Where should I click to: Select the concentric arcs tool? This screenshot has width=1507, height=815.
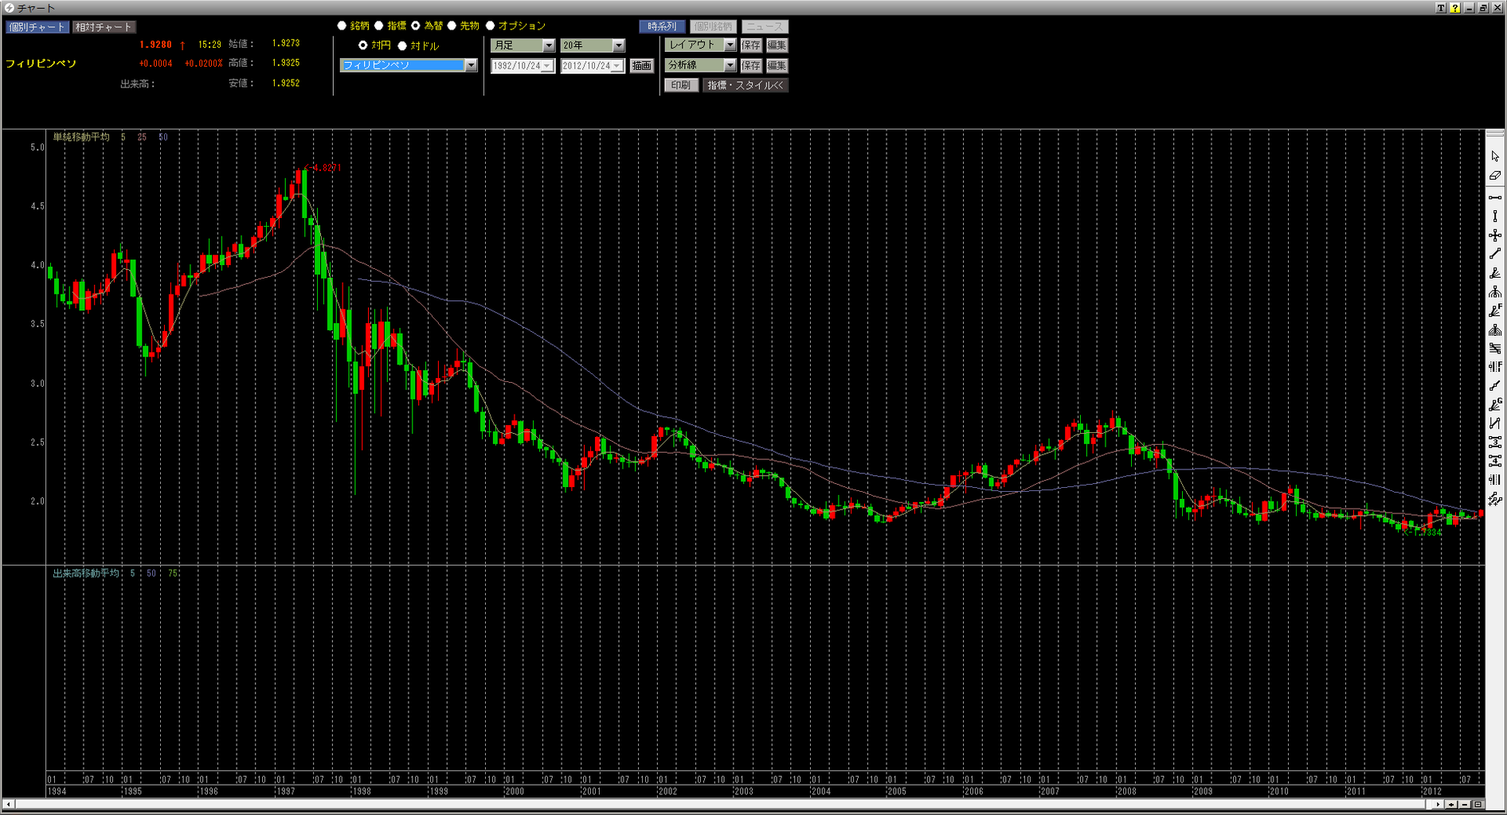[1495, 330]
